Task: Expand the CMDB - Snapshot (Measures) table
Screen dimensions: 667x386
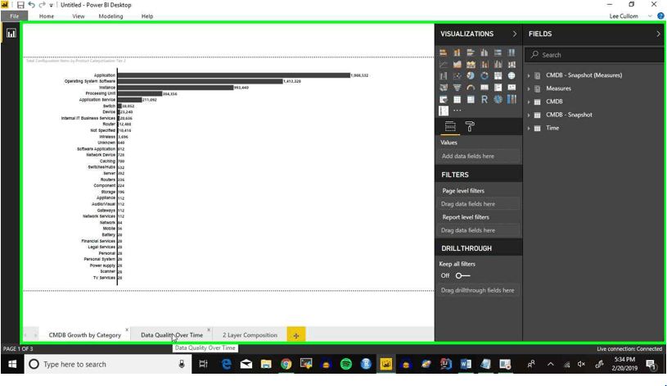Action: pos(529,75)
